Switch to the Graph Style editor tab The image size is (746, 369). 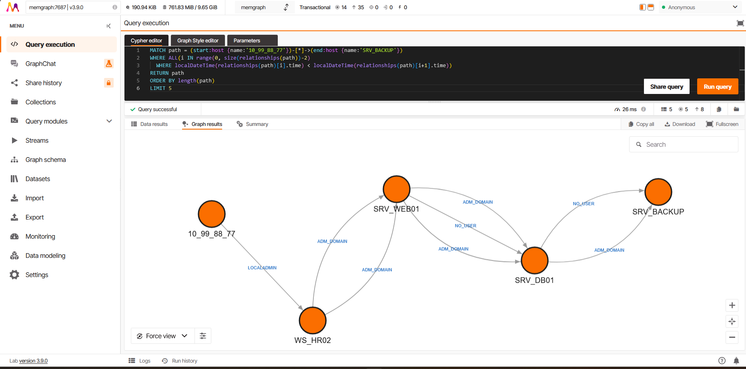pyautogui.click(x=197, y=40)
